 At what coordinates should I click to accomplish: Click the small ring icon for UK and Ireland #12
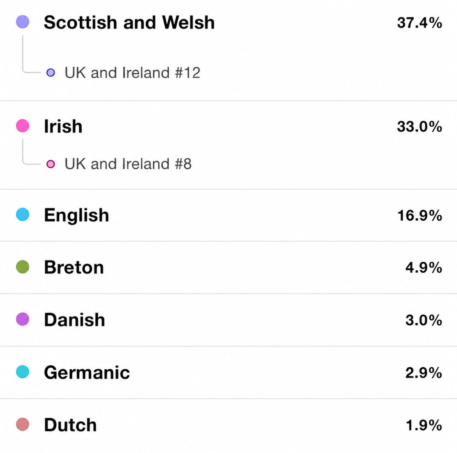click(x=51, y=73)
